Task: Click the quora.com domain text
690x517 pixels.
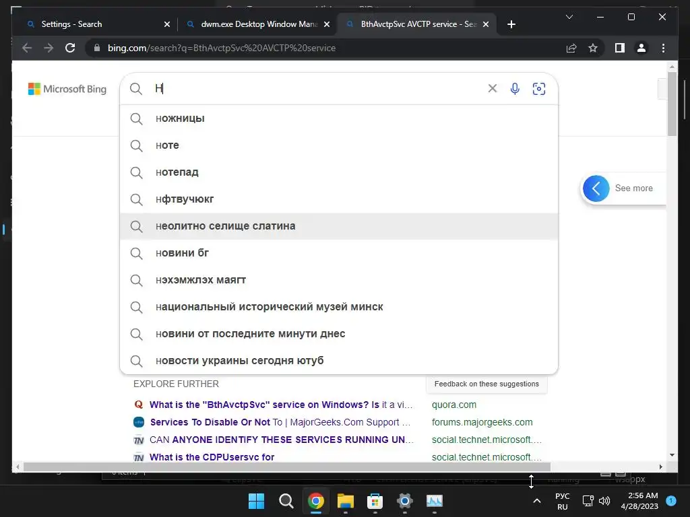Action: tap(453, 405)
